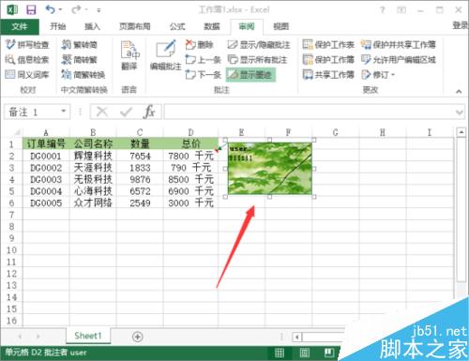Click 共享工作簿 share workbook
Viewport: 469px width, 361px height.
click(328, 74)
